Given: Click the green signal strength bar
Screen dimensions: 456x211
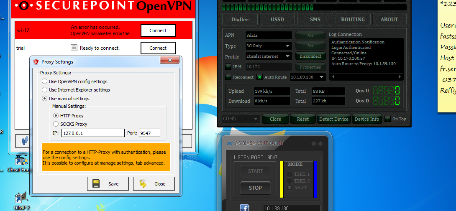Looking at the screenshot, I should pos(314,7).
